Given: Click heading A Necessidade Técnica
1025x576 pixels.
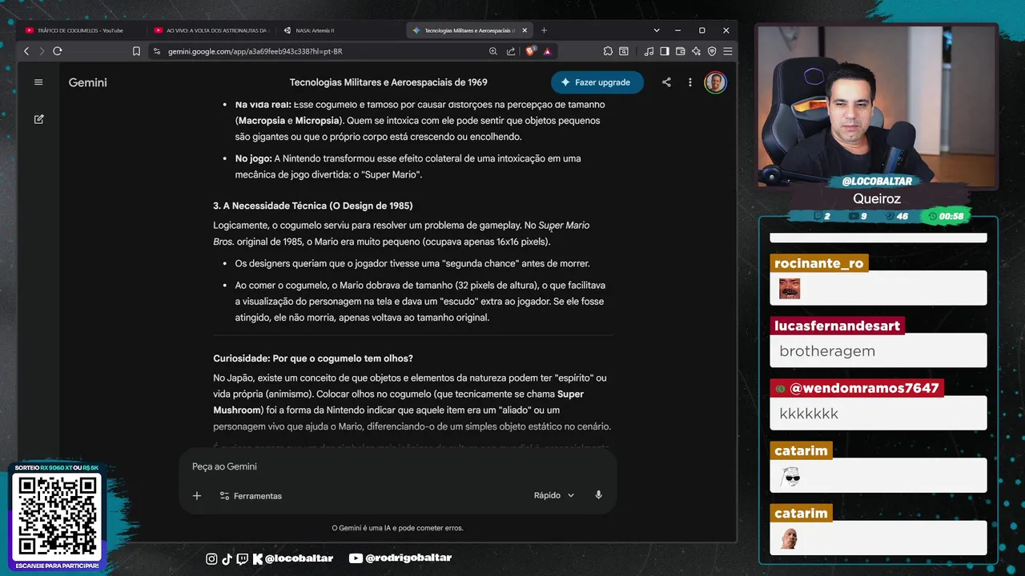Looking at the screenshot, I should pyautogui.click(x=313, y=206).
